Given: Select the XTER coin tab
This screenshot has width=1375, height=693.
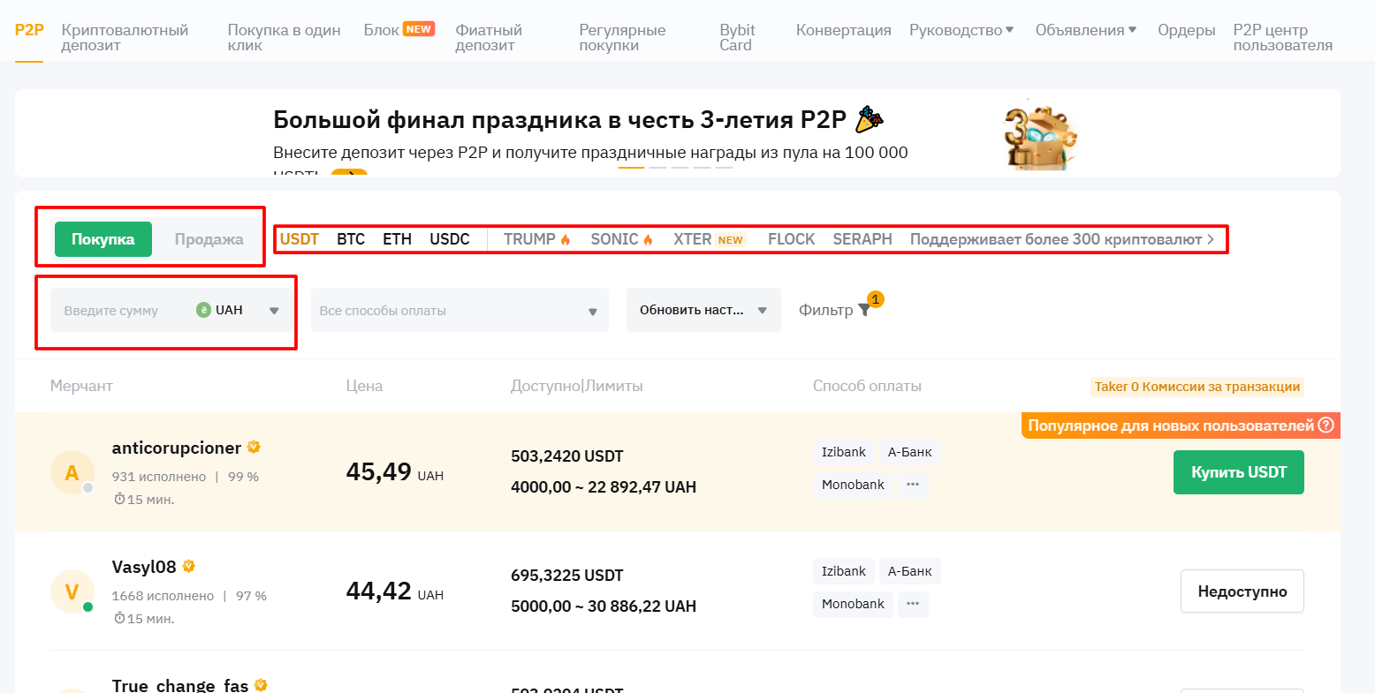Looking at the screenshot, I should click(693, 239).
